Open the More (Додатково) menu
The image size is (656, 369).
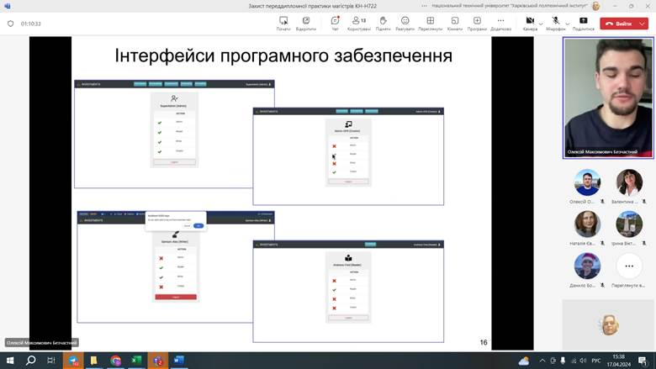(x=500, y=22)
